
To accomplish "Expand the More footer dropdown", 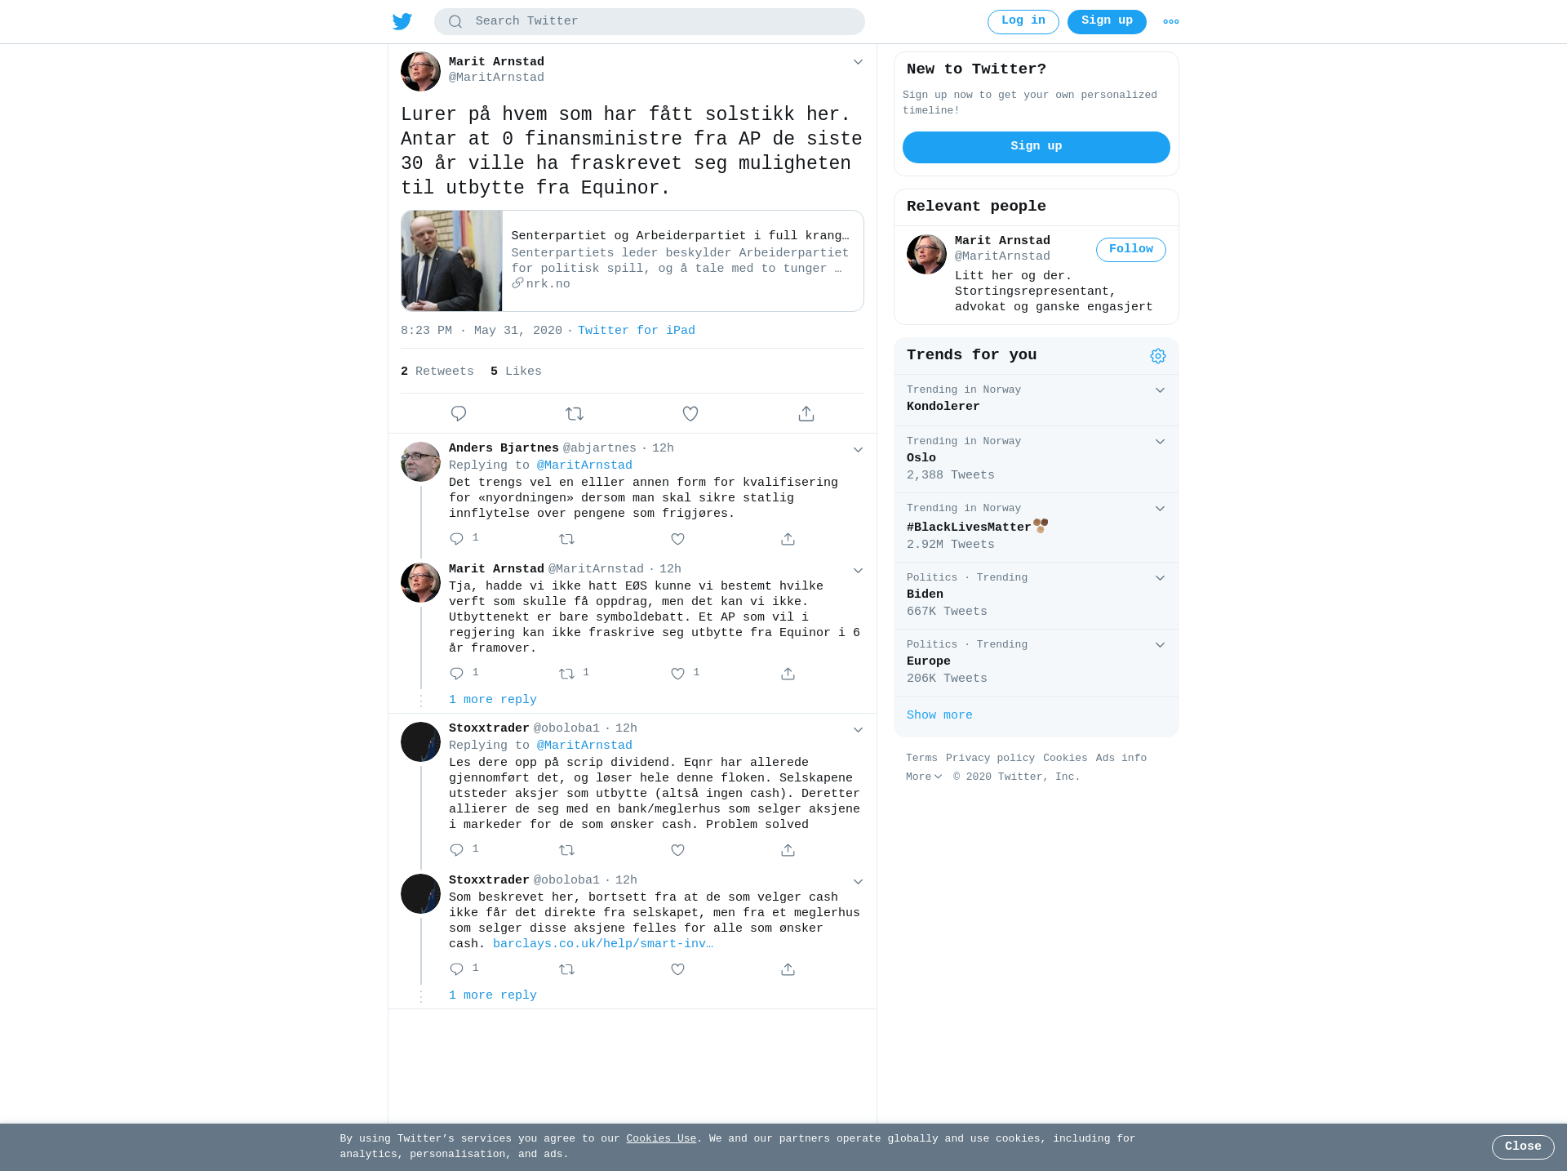I will coord(924,777).
